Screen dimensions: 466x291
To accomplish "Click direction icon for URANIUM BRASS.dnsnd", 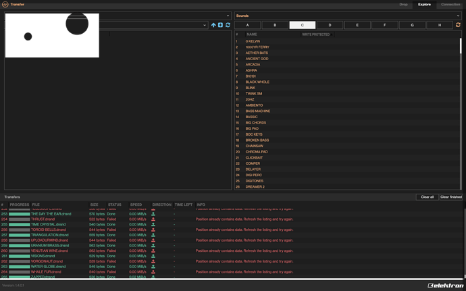I will click(153, 246).
